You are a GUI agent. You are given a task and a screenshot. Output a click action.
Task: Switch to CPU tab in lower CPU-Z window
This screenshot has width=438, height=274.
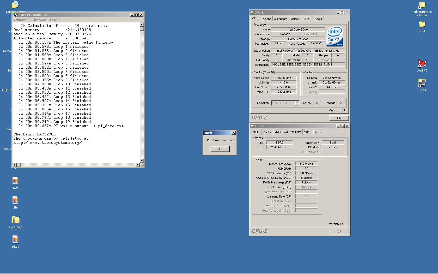(x=255, y=132)
